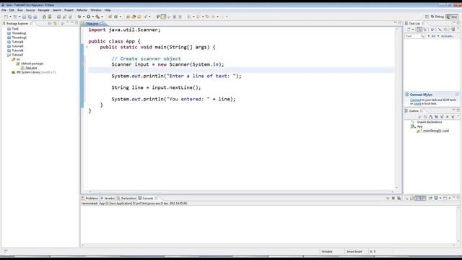Toggle Link with Editor in Package Explorer
Screen dimensions: 462x260
tap(55, 23)
